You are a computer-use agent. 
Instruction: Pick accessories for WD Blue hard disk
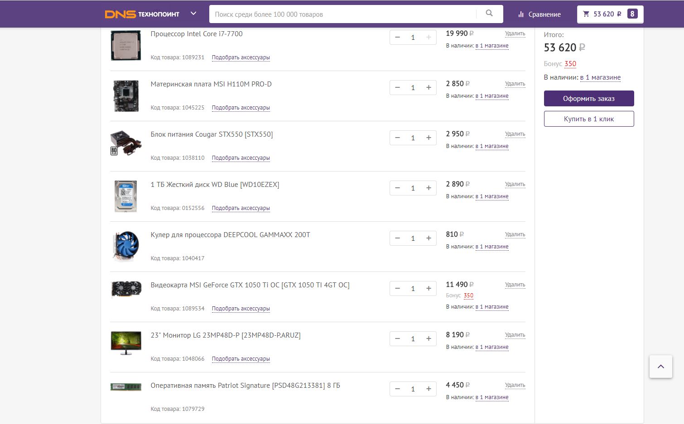coord(241,208)
